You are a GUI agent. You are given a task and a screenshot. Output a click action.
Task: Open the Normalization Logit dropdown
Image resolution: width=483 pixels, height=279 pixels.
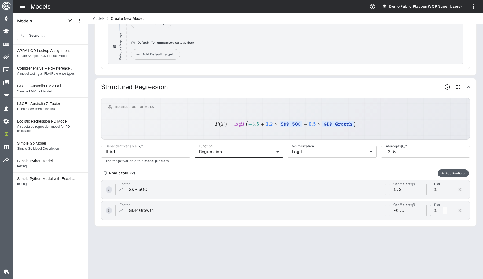[x=332, y=152]
